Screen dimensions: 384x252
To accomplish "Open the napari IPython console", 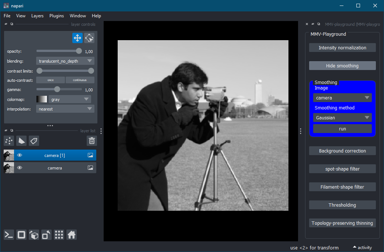I will tap(8, 235).
